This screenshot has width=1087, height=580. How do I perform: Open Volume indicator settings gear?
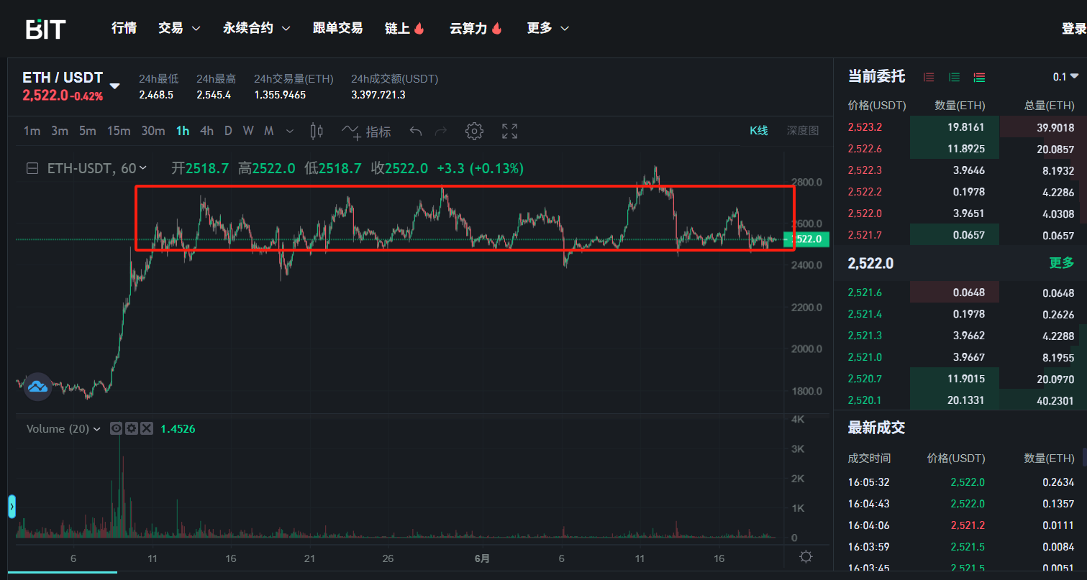pos(131,428)
